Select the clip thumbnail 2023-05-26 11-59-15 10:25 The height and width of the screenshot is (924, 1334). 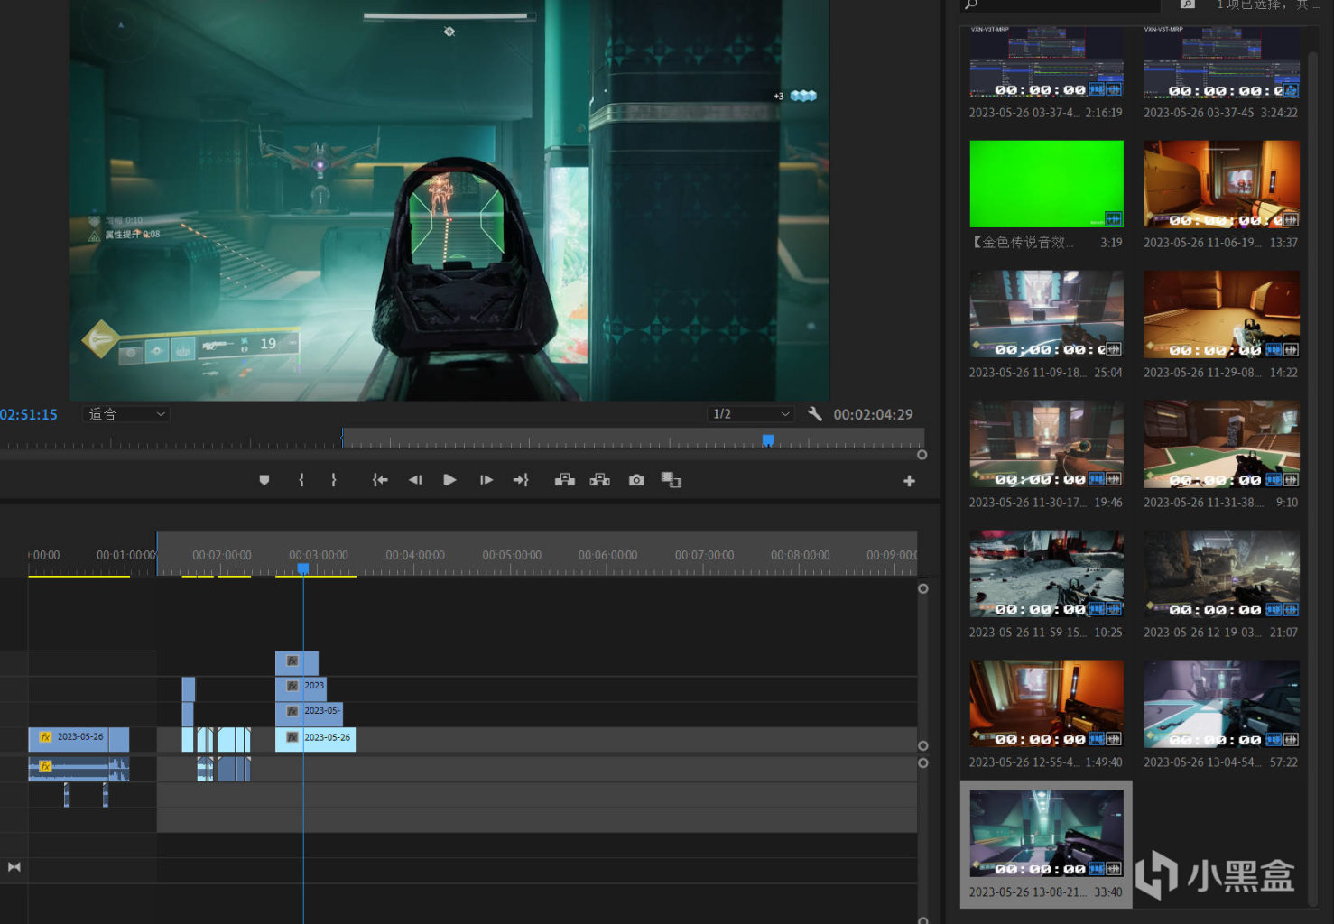tap(1046, 573)
